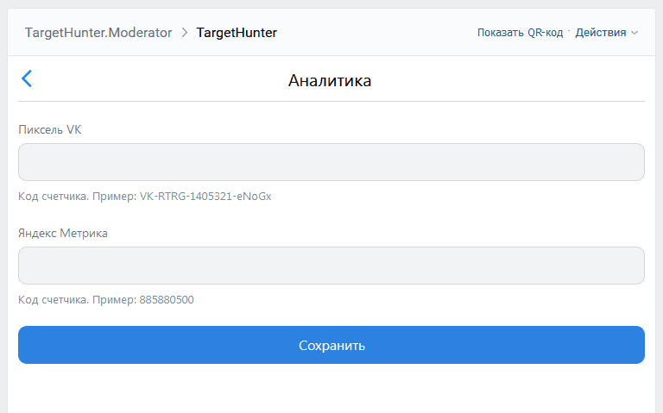This screenshot has height=413, width=663.
Task: Click the breadcrumb chevron separator
Action: [x=185, y=33]
